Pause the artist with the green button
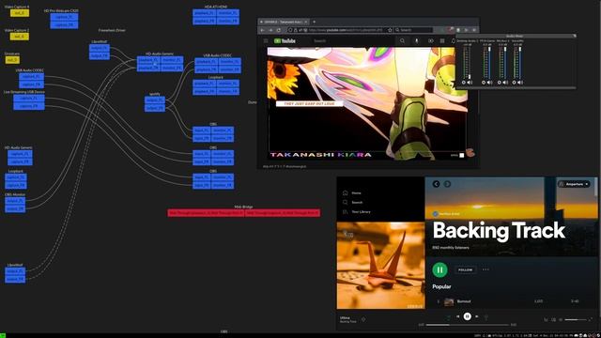 click(439, 269)
